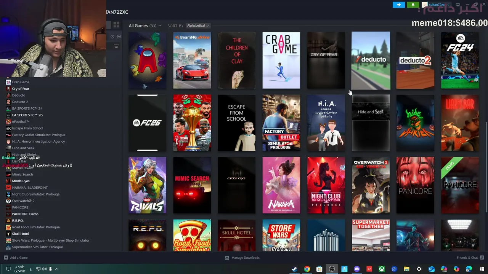488x274 pixels.
Task: Click the Add a Game plus icon
Action: click(6, 258)
